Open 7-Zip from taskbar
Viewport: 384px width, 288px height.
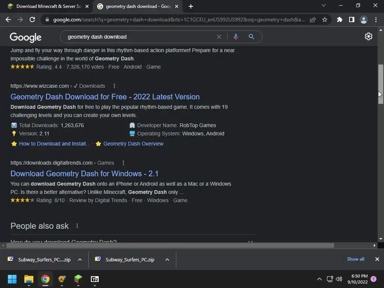(95, 279)
